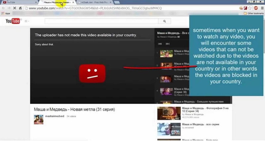Click 'The uploader has not made this video available' text

point(86,35)
